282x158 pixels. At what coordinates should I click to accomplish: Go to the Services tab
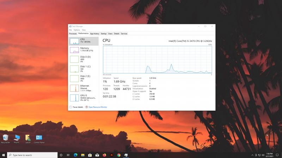[x=124, y=34]
